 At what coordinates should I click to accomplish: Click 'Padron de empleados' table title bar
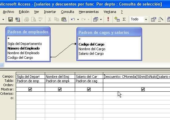pos(28,32)
